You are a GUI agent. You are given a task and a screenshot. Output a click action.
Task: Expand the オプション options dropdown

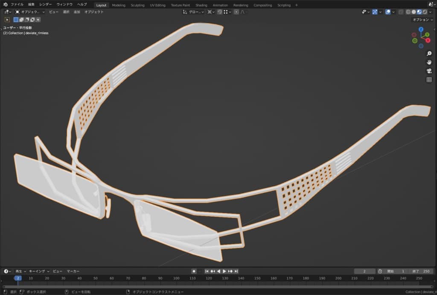[x=422, y=20]
